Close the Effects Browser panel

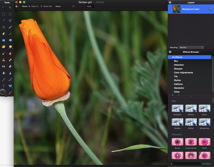tap(170, 52)
